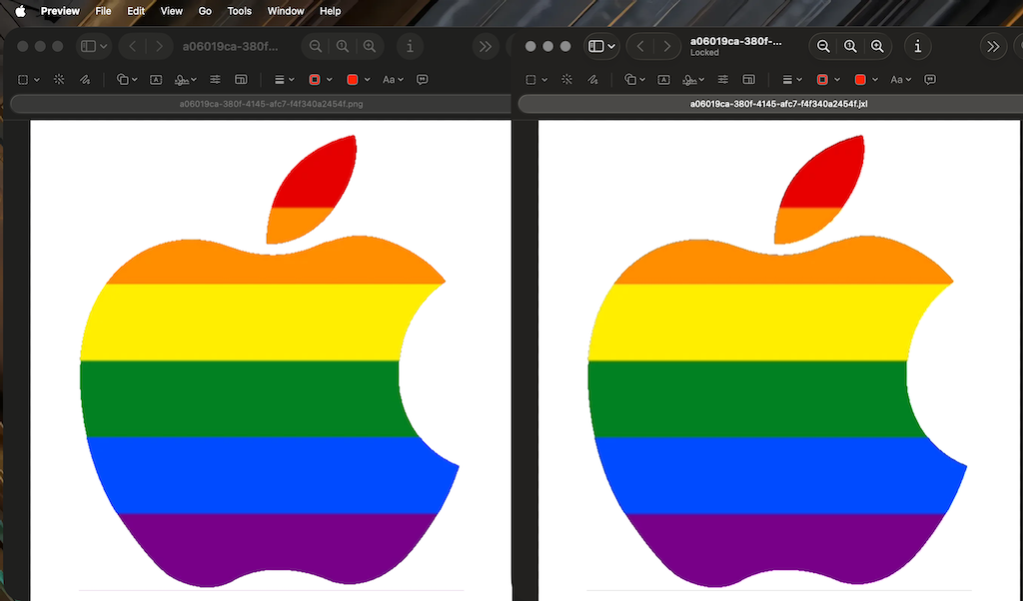Zoom out in the JXL window

(x=823, y=46)
